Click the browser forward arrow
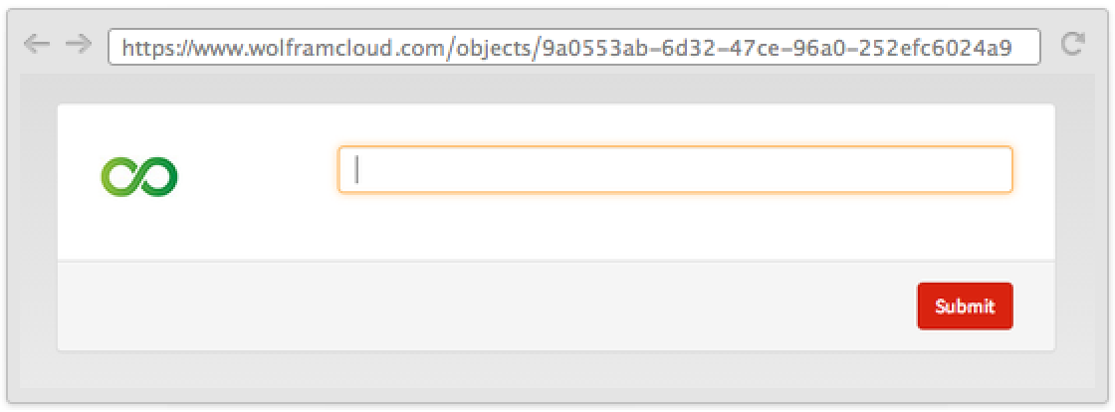1115x412 pixels. click(x=78, y=45)
